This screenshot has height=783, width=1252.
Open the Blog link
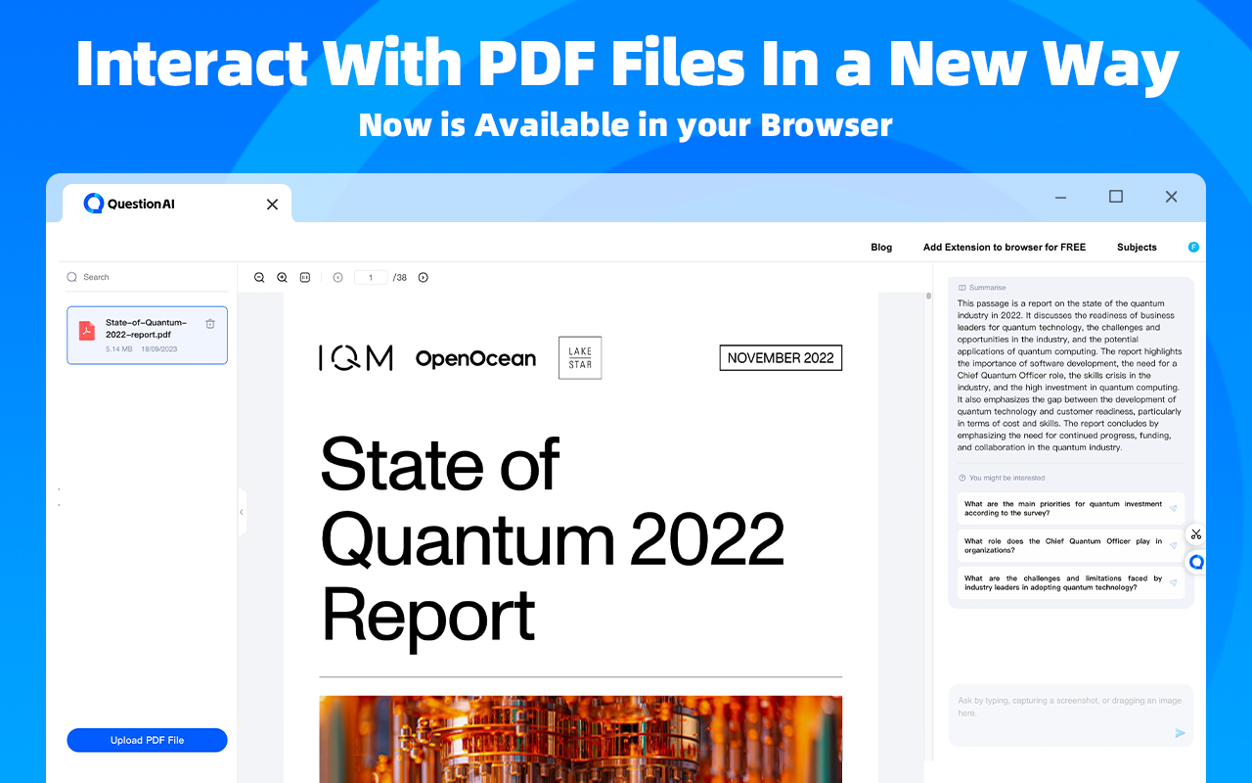click(881, 248)
